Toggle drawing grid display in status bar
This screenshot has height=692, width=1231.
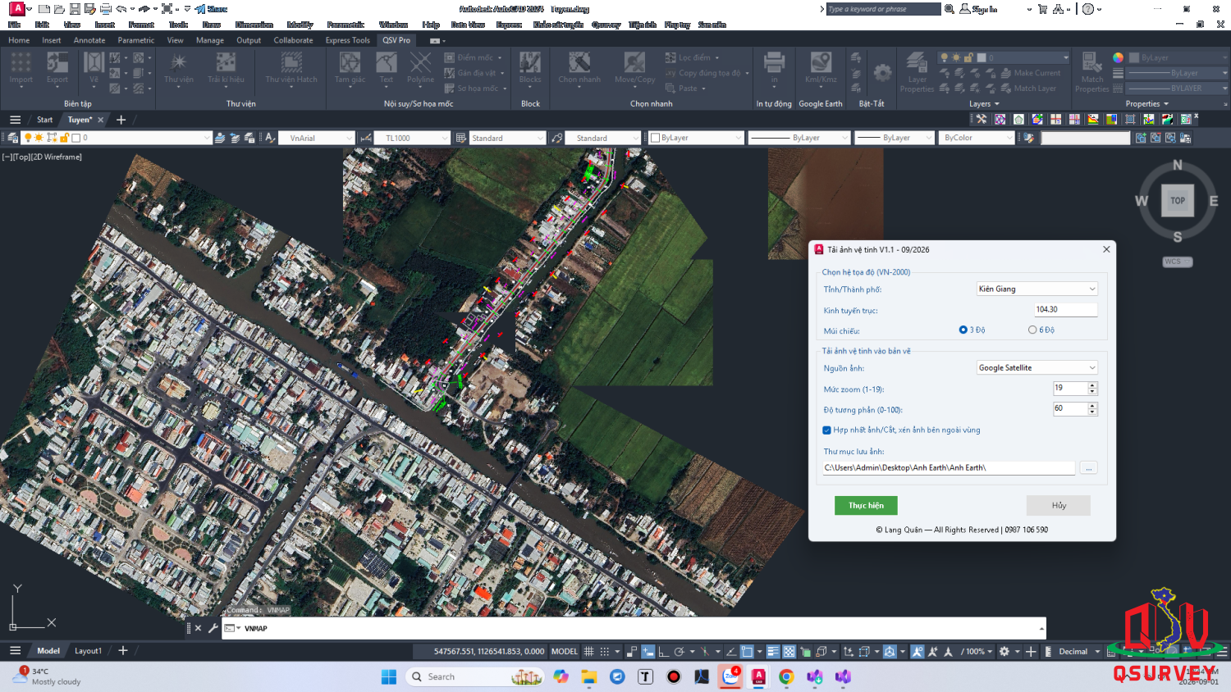tap(588, 651)
